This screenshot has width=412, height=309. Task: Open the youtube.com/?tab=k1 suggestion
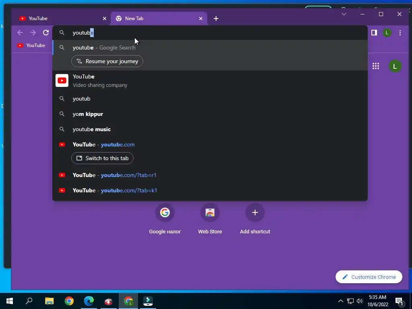(x=210, y=190)
